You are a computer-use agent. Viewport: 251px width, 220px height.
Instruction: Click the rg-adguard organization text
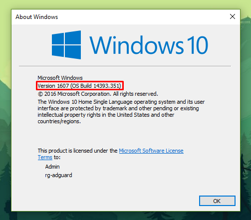tap(58, 175)
